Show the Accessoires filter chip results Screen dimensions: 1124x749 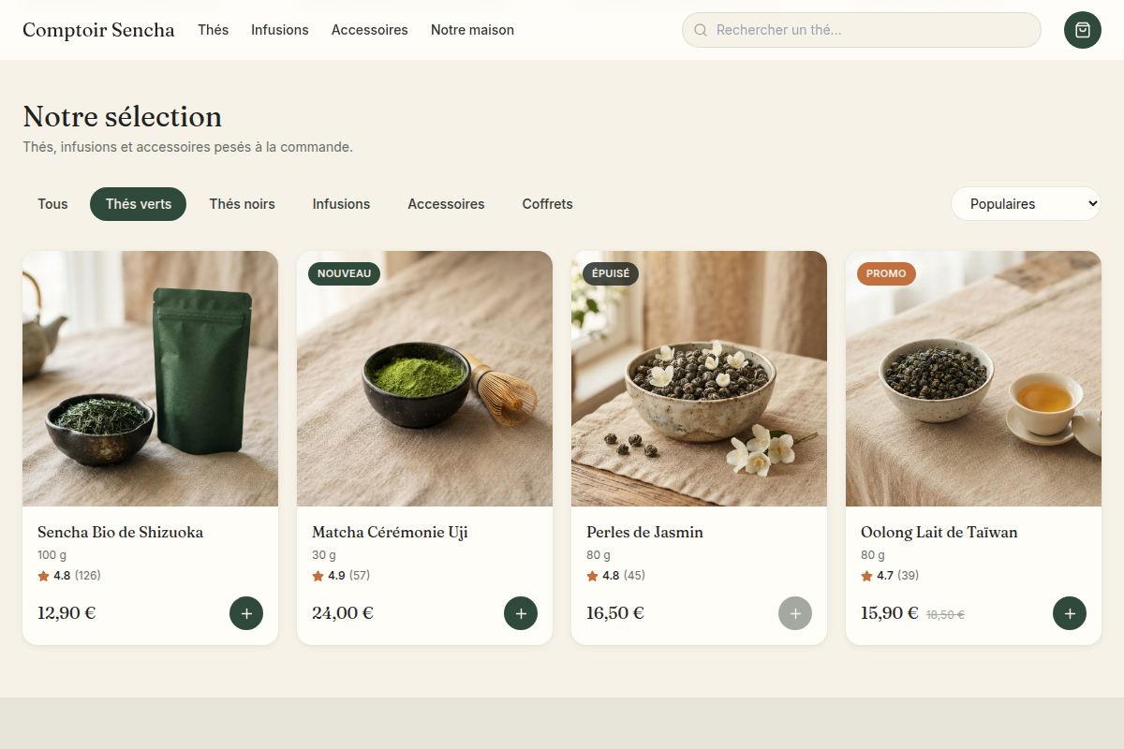[446, 204]
